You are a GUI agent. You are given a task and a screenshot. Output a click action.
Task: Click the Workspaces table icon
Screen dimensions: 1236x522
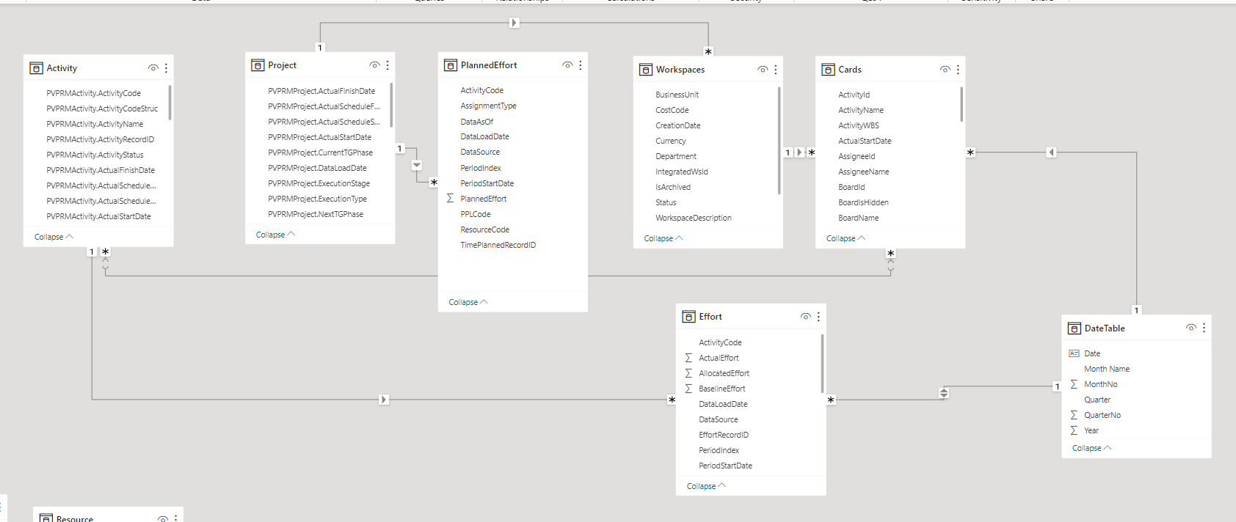[646, 70]
